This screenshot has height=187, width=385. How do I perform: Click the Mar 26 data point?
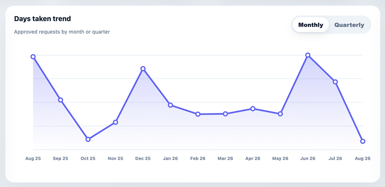[226, 114]
